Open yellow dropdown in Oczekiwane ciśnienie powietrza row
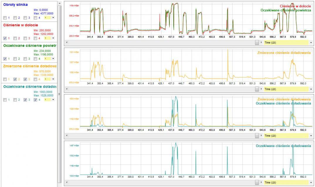 tap(49, 59)
